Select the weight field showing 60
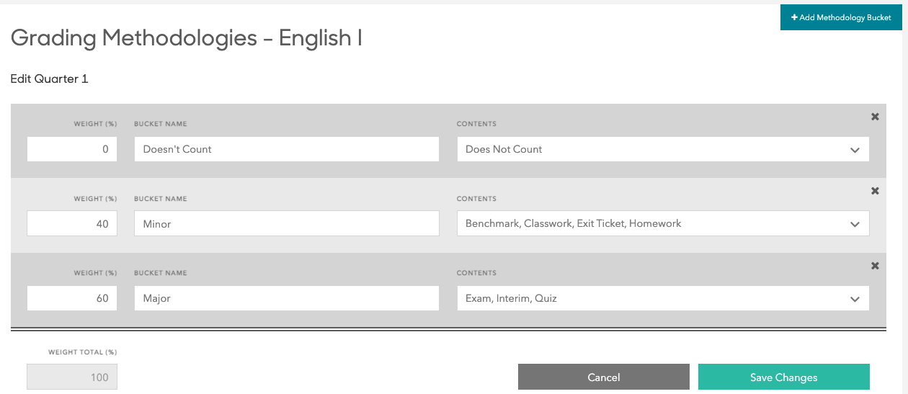 (x=72, y=298)
